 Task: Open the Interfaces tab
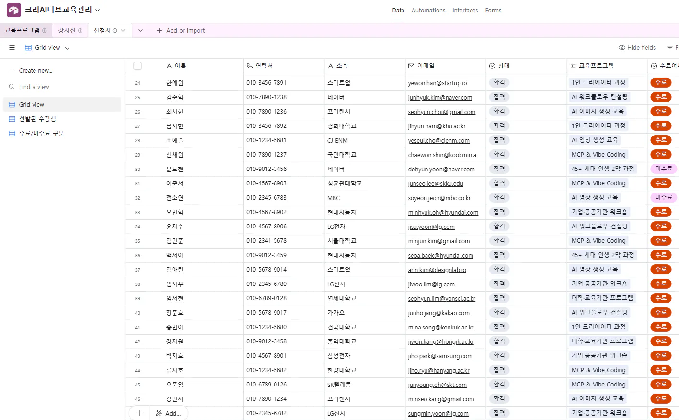tap(465, 11)
